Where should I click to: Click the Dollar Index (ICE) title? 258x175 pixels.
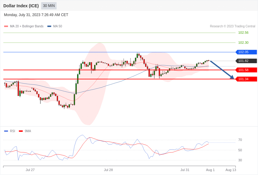[x=21, y=6]
